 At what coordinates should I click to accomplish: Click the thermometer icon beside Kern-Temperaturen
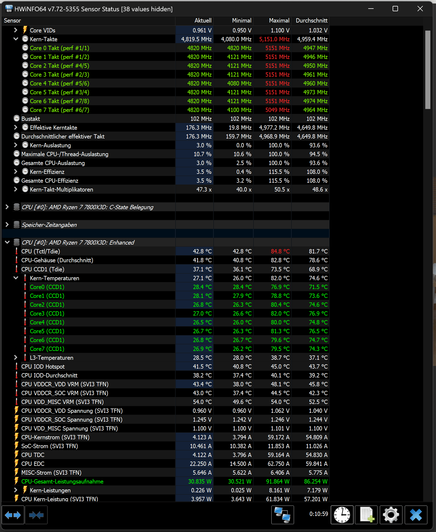point(25,278)
